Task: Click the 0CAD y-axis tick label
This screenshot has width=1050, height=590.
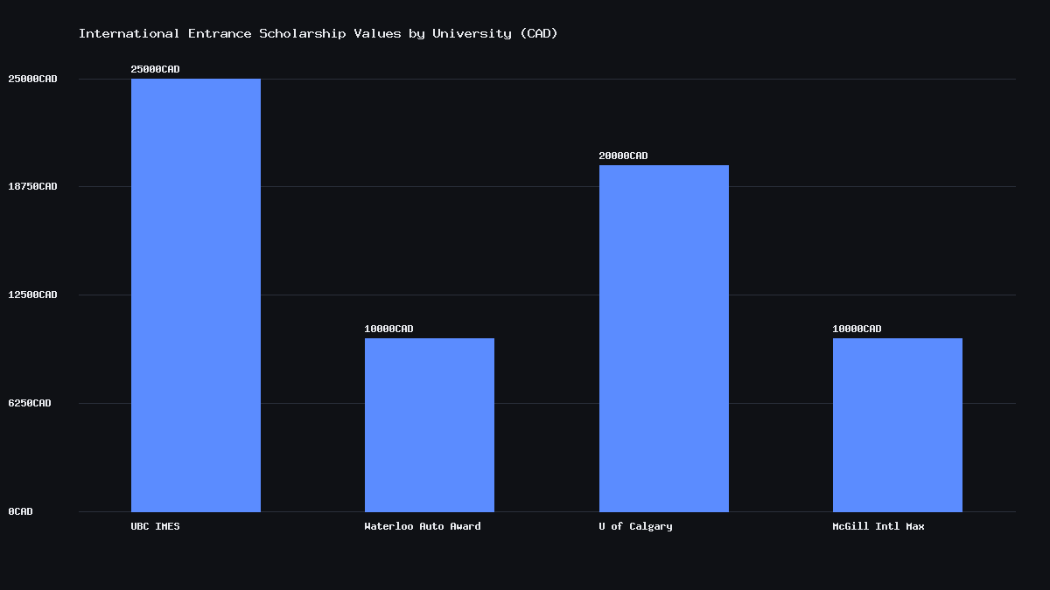Action: 21,511
